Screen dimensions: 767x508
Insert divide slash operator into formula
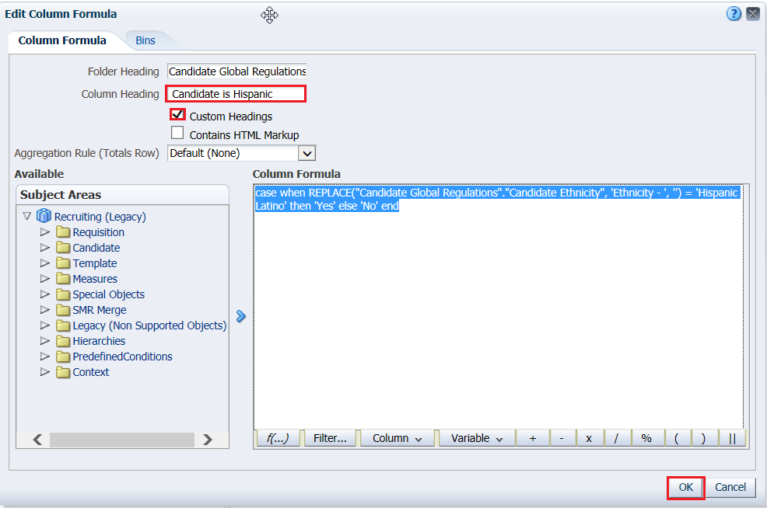616,438
